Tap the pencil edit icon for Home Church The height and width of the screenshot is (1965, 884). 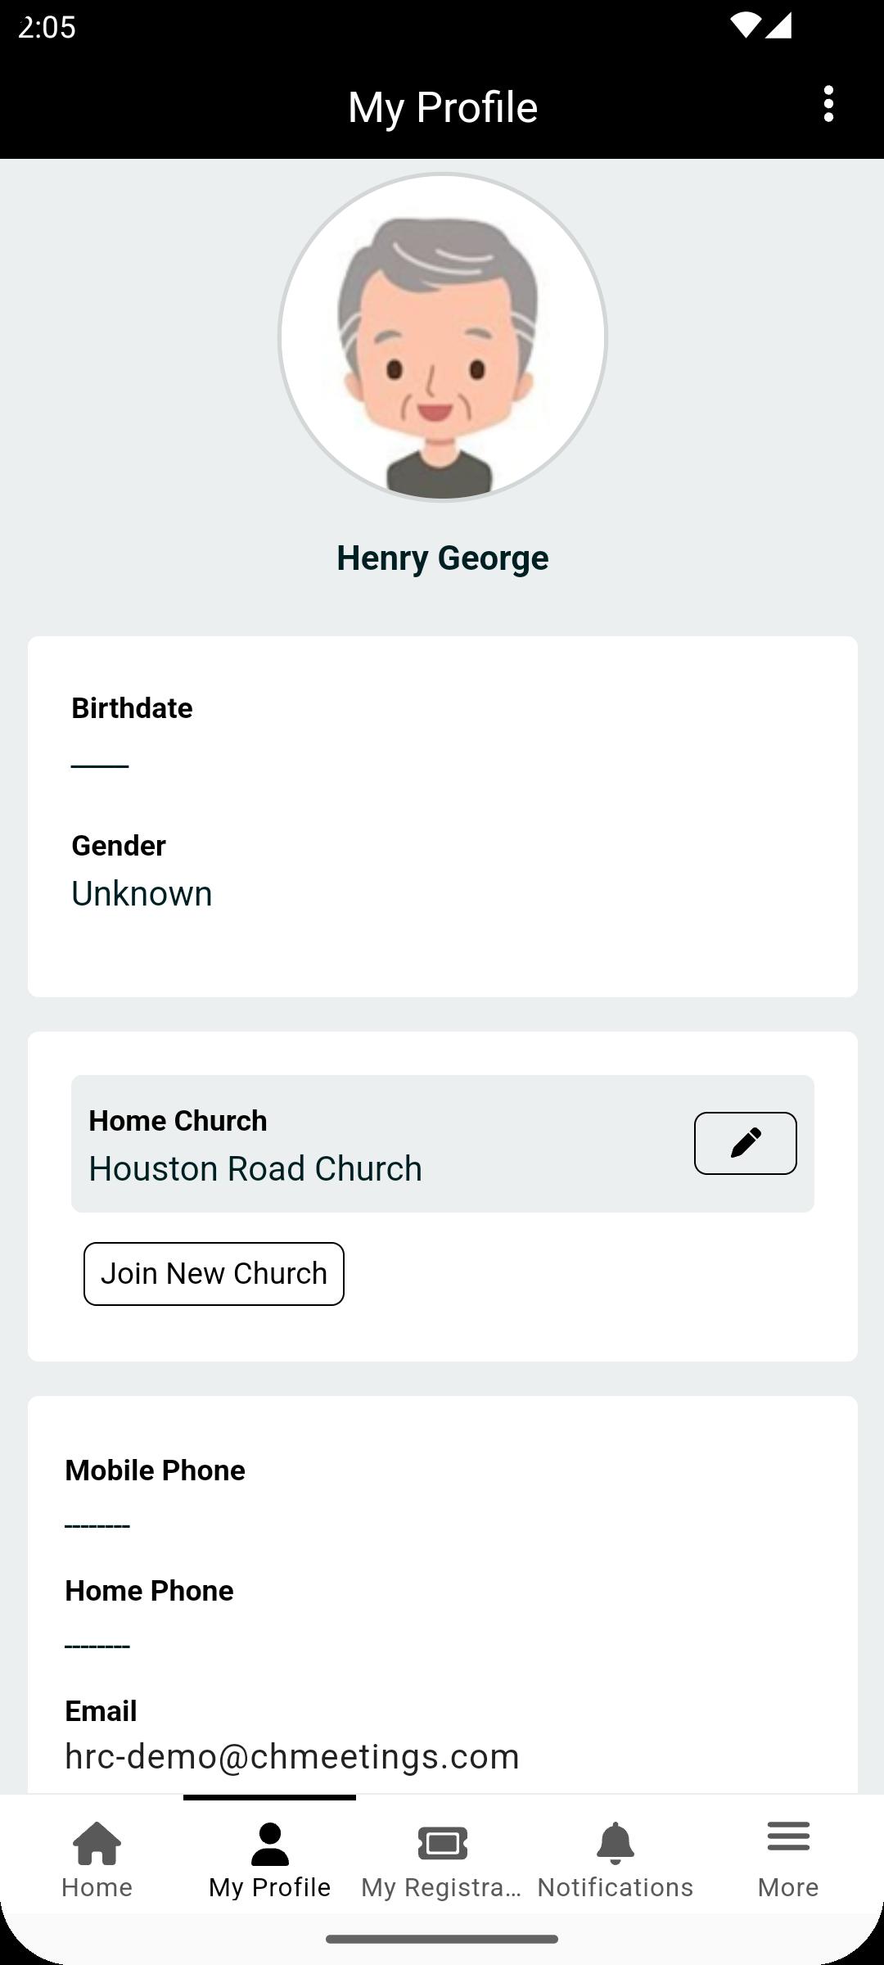click(x=745, y=1143)
